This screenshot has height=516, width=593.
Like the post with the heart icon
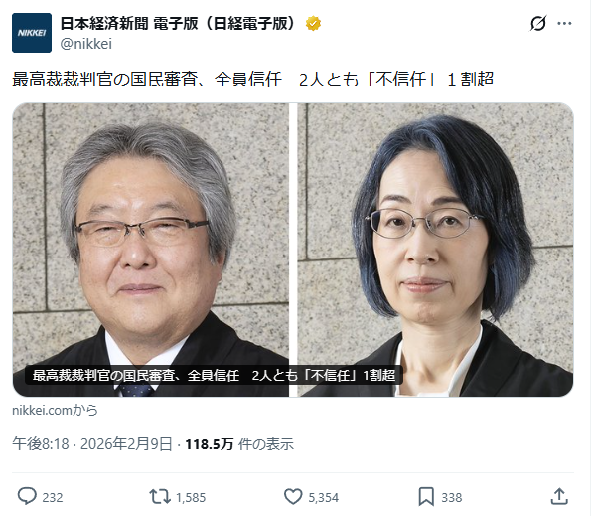(293, 497)
